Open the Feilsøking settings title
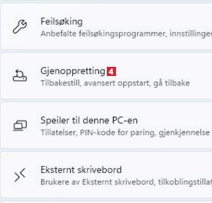The height and width of the screenshot is (203, 212). (61, 22)
